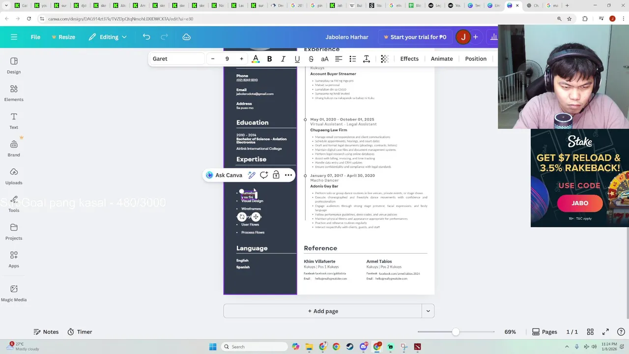Open the Position panel
This screenshot has width=629, height=354.
(476, 59)
